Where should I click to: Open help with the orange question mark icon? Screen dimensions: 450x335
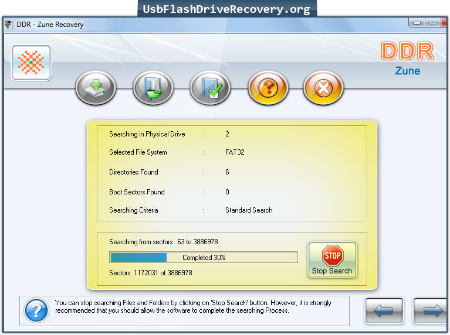tap(268, 88)
